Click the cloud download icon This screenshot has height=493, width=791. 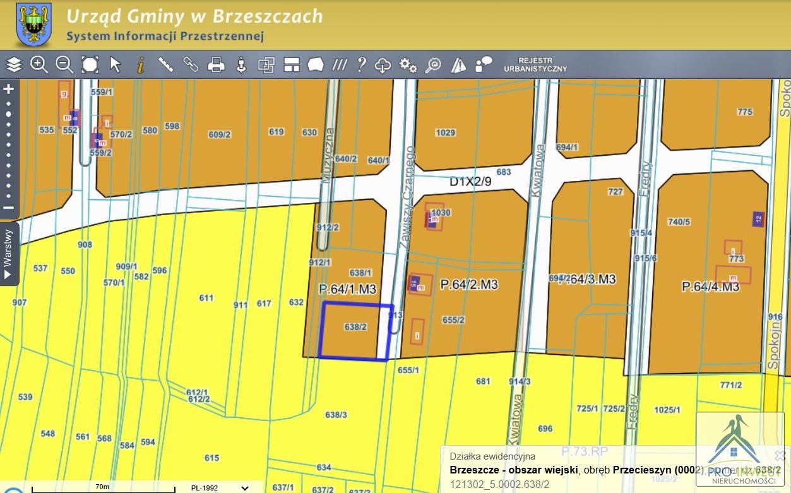[383, 64]
